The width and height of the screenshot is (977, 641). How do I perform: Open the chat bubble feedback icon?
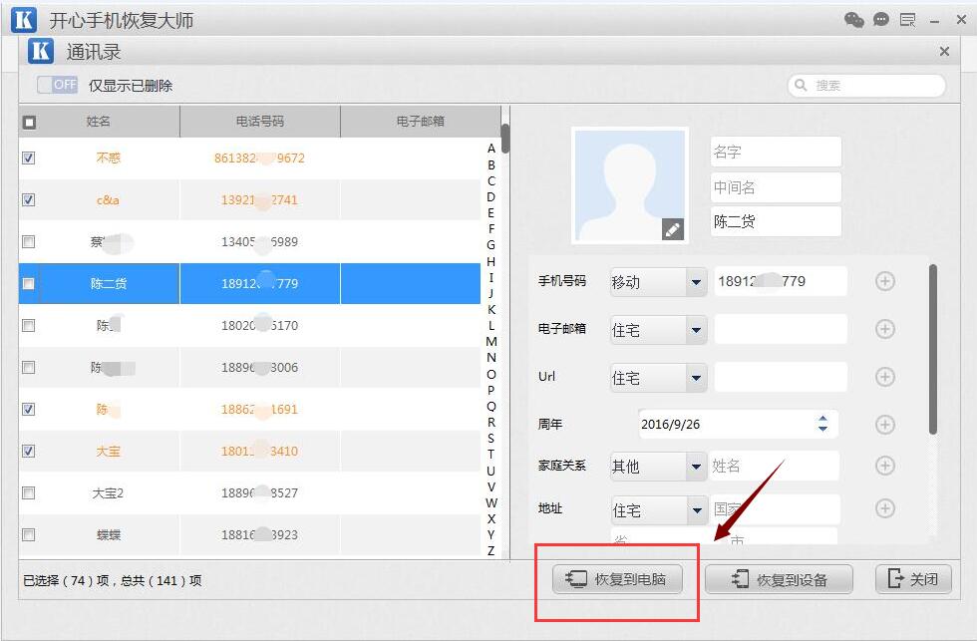pos(881,21)
